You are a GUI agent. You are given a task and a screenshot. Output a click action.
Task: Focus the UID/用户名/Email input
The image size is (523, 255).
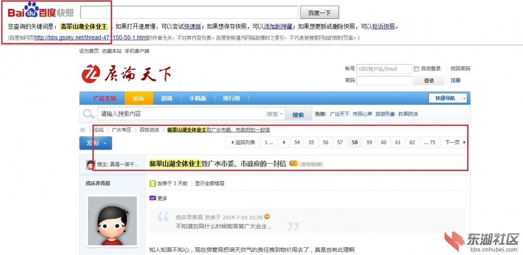[384, 69]
